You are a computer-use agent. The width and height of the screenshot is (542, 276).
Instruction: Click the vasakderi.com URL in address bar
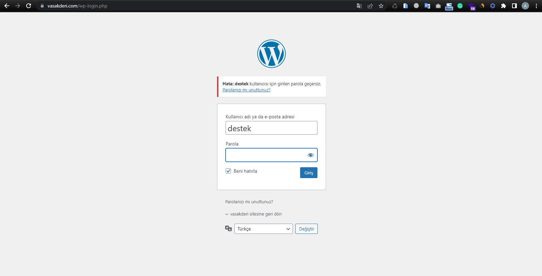coord(77,6)
